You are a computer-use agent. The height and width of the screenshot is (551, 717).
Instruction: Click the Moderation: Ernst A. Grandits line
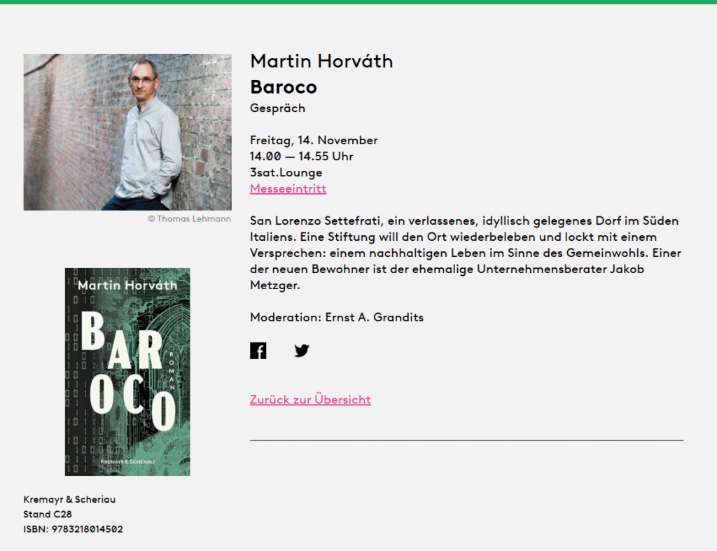coord(337,317)
